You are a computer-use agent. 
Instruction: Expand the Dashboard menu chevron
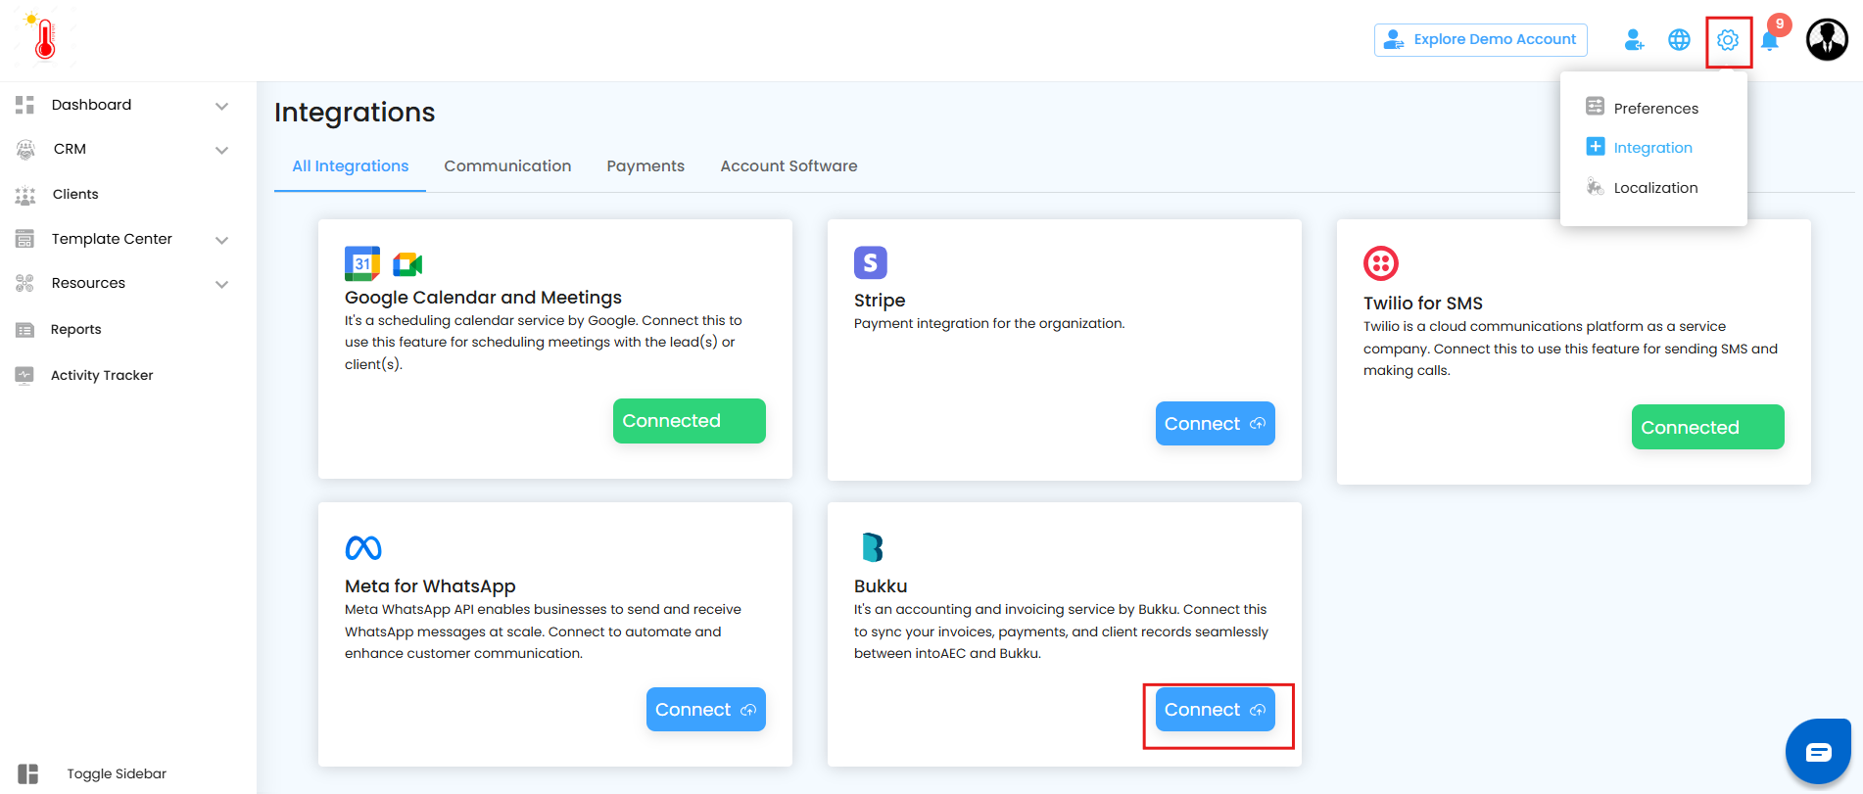click(222, 106)
